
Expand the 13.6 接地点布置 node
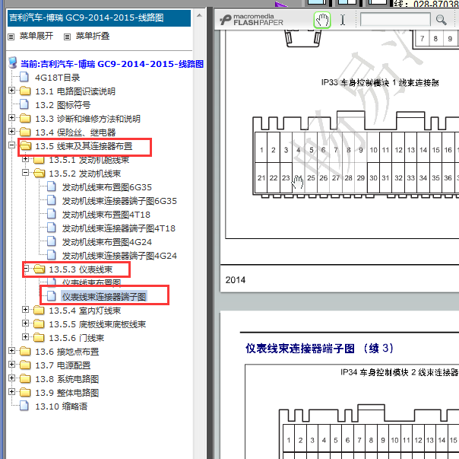[11, 350]
